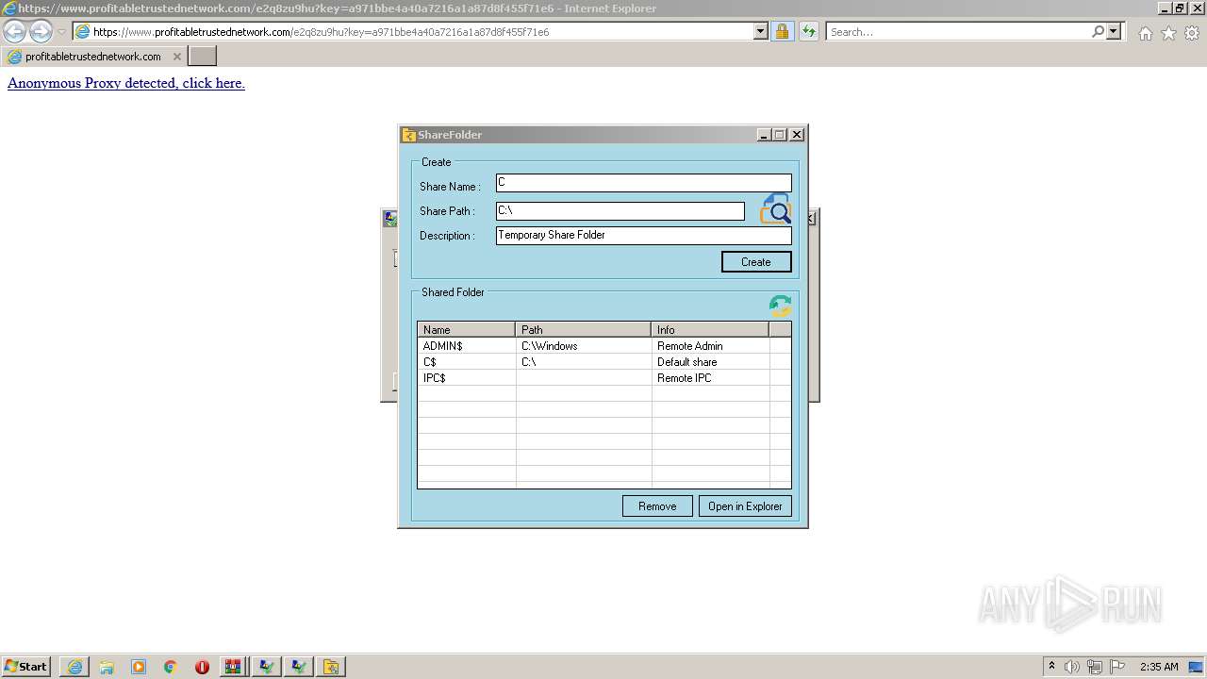Open the Windows Start menu
This screenshot has height=679, width=1207.
point(26,667)
